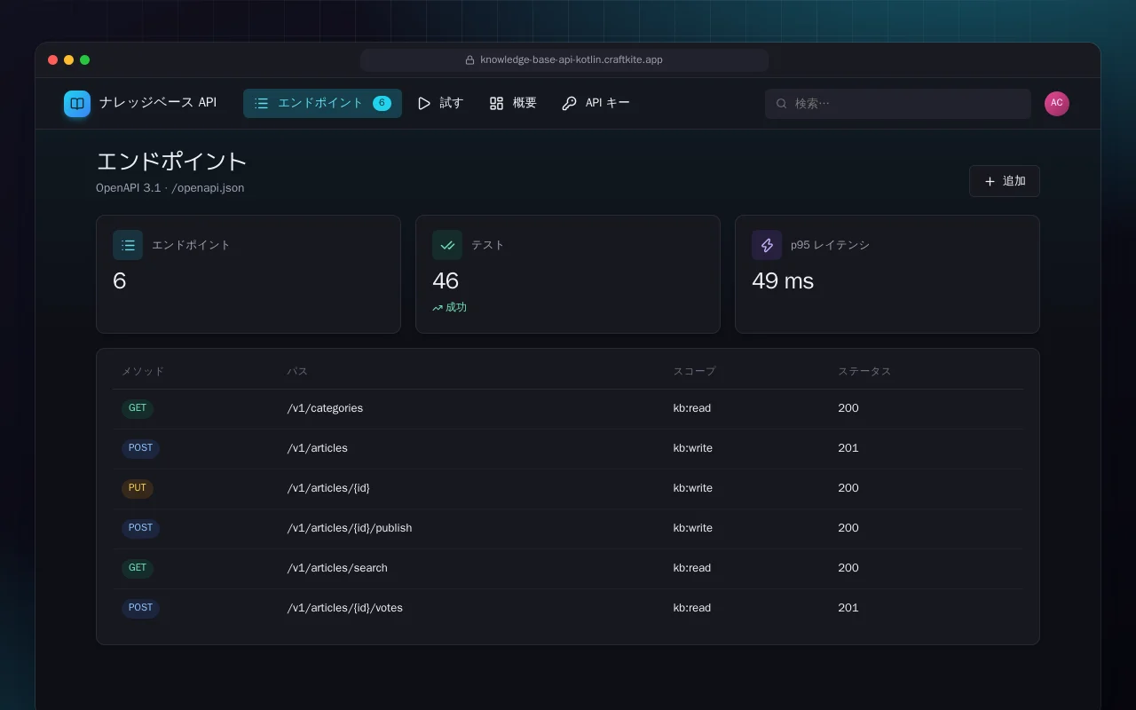Click the POST badge for the votes endpoint
Viewport: 1136px width, 710px height.
click(140, 608)
